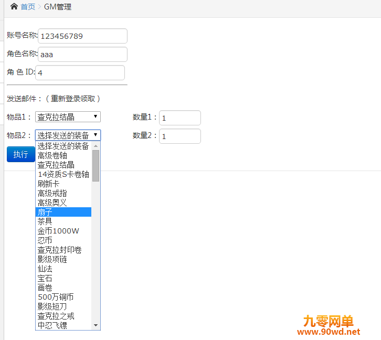The width and height of the screenshot is (381, 340).
Task: Select 高级奥义 option
Action: tap(63, 203)
